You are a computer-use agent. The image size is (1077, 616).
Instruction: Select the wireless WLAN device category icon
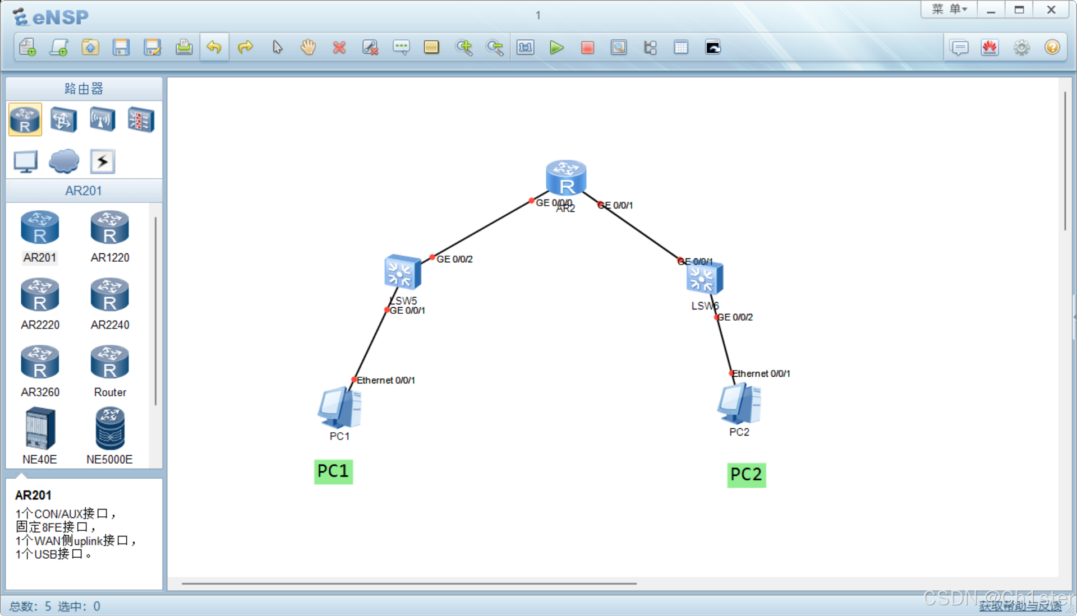(x=102, y=119)
